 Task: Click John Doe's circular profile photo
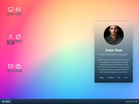114,35
